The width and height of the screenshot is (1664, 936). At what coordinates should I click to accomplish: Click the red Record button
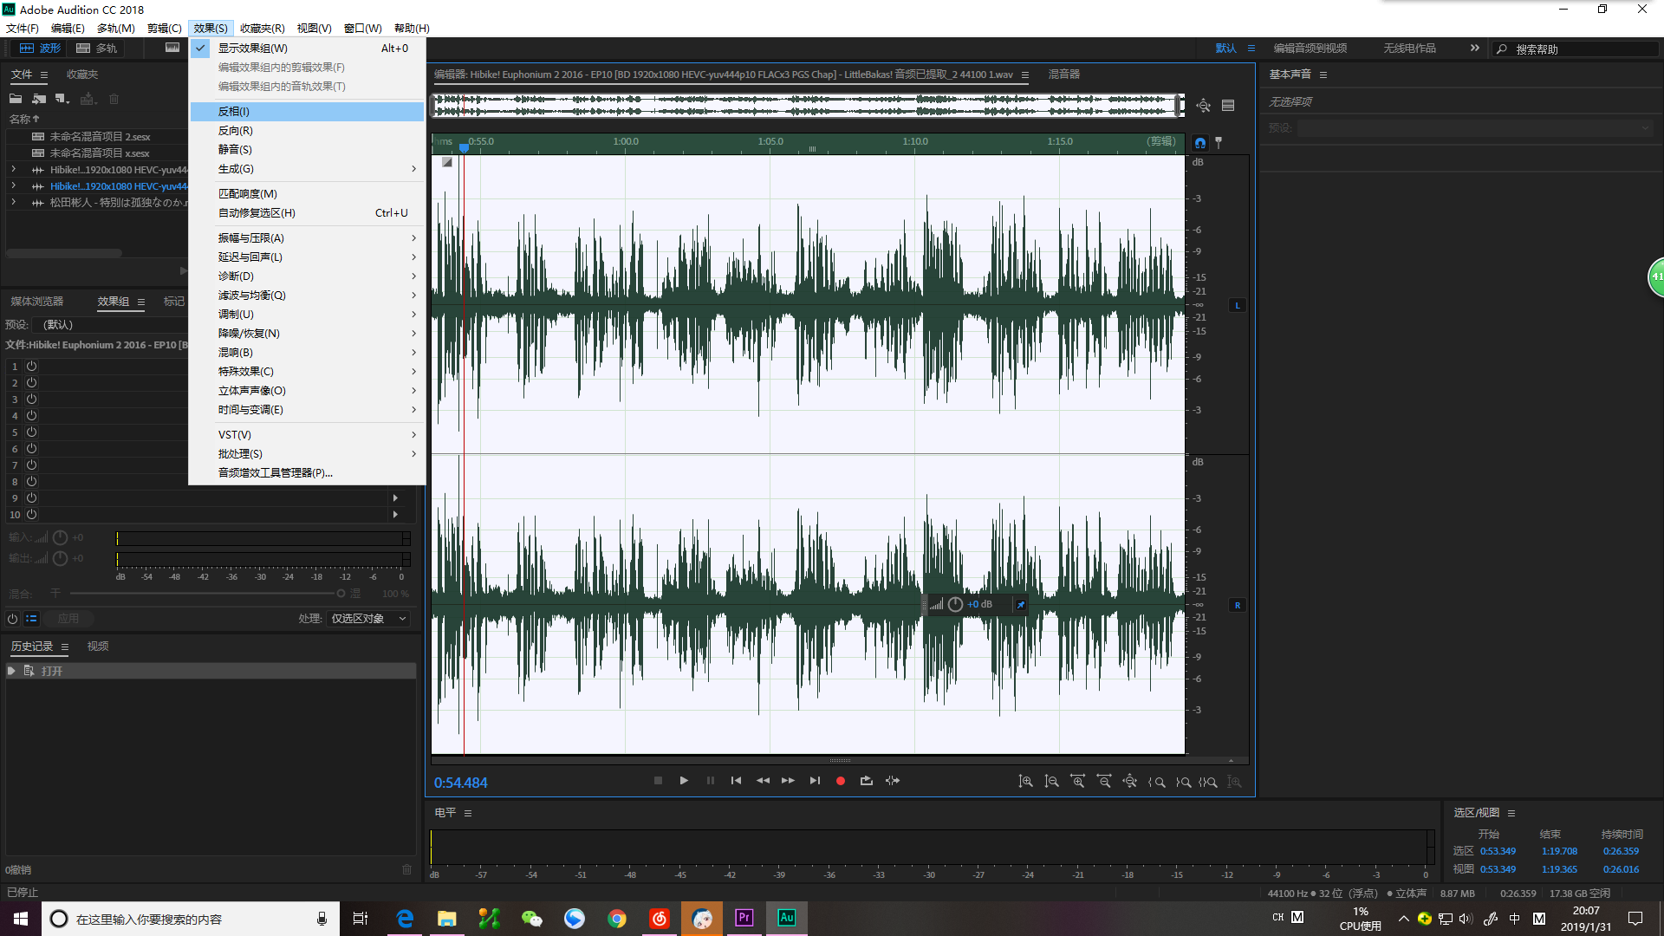pos(840,781)
